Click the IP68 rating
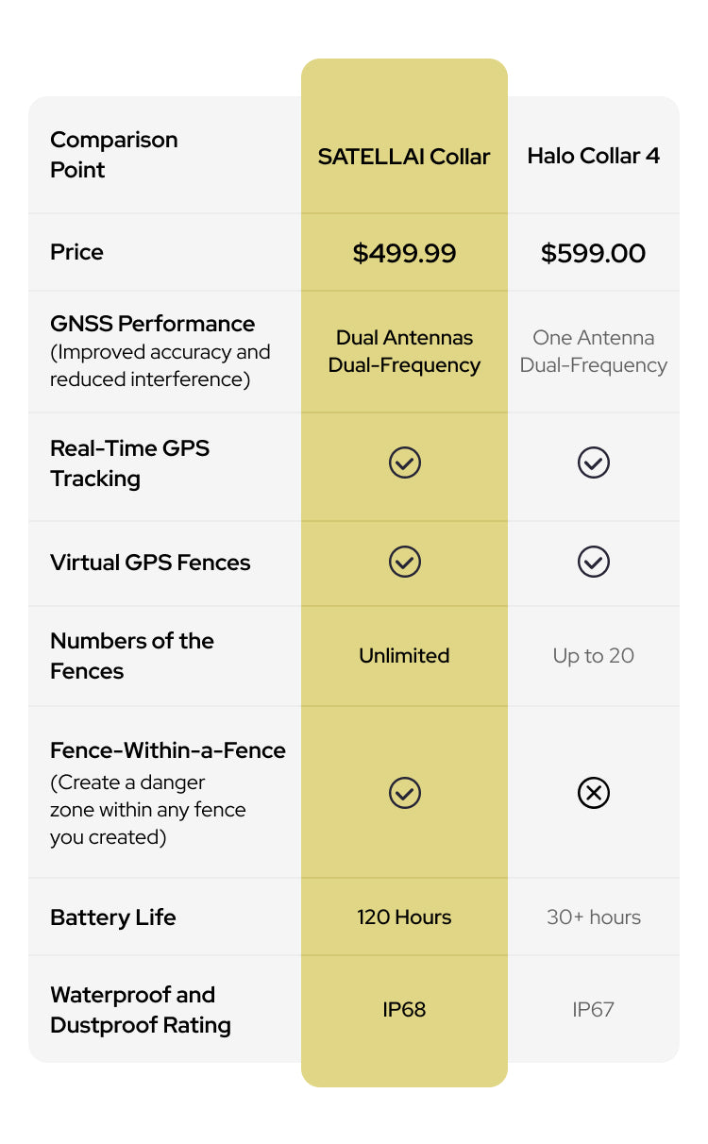Screen dimensions: 708x1144 (x=404, y=1009)
